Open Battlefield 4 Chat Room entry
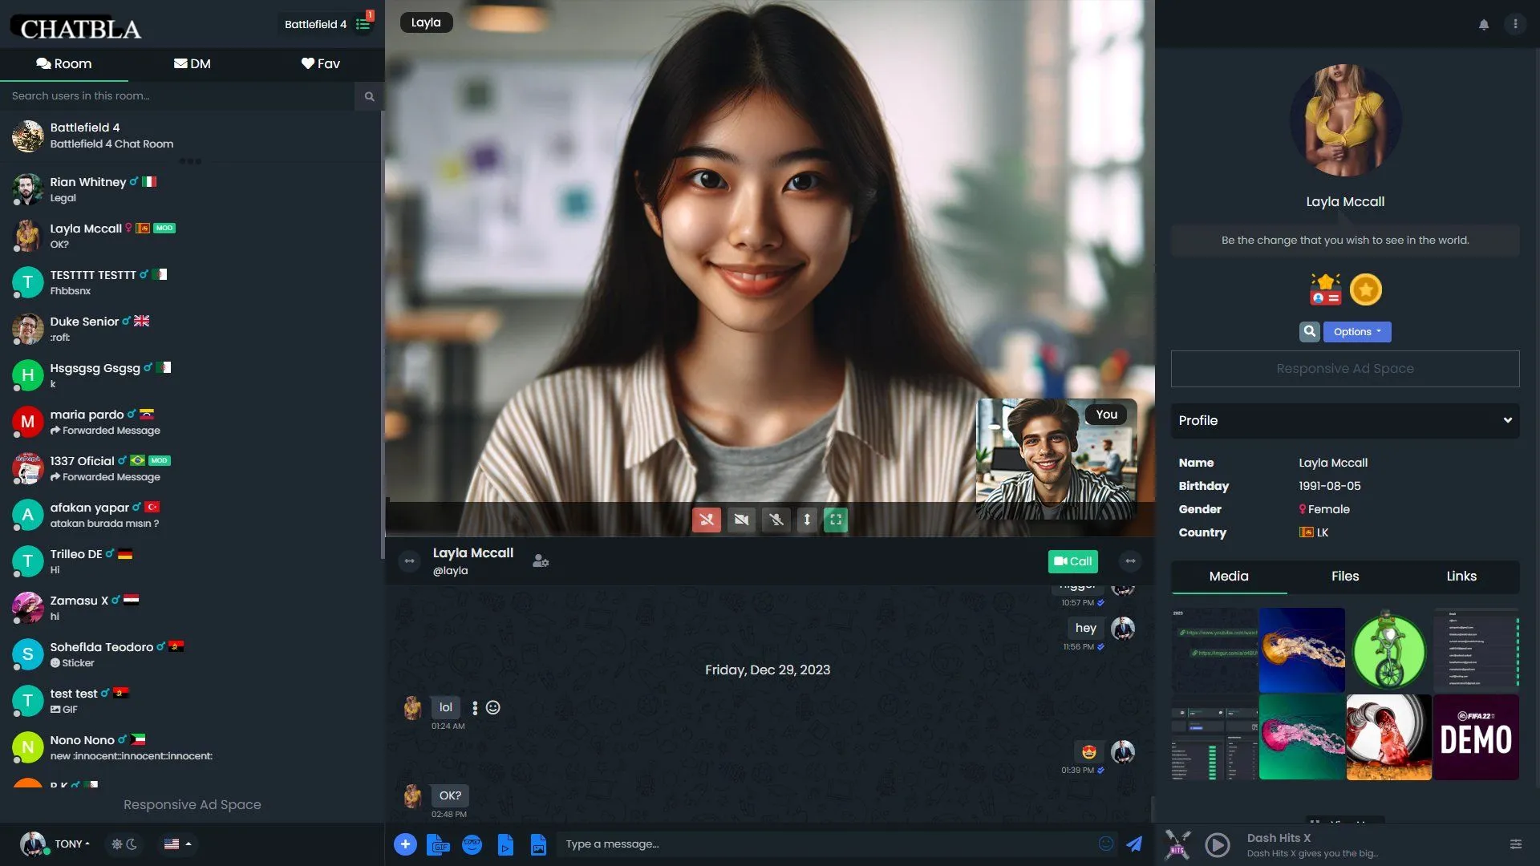The width and height of the screenshot is (1540, 866). click(x=190, y=136)
